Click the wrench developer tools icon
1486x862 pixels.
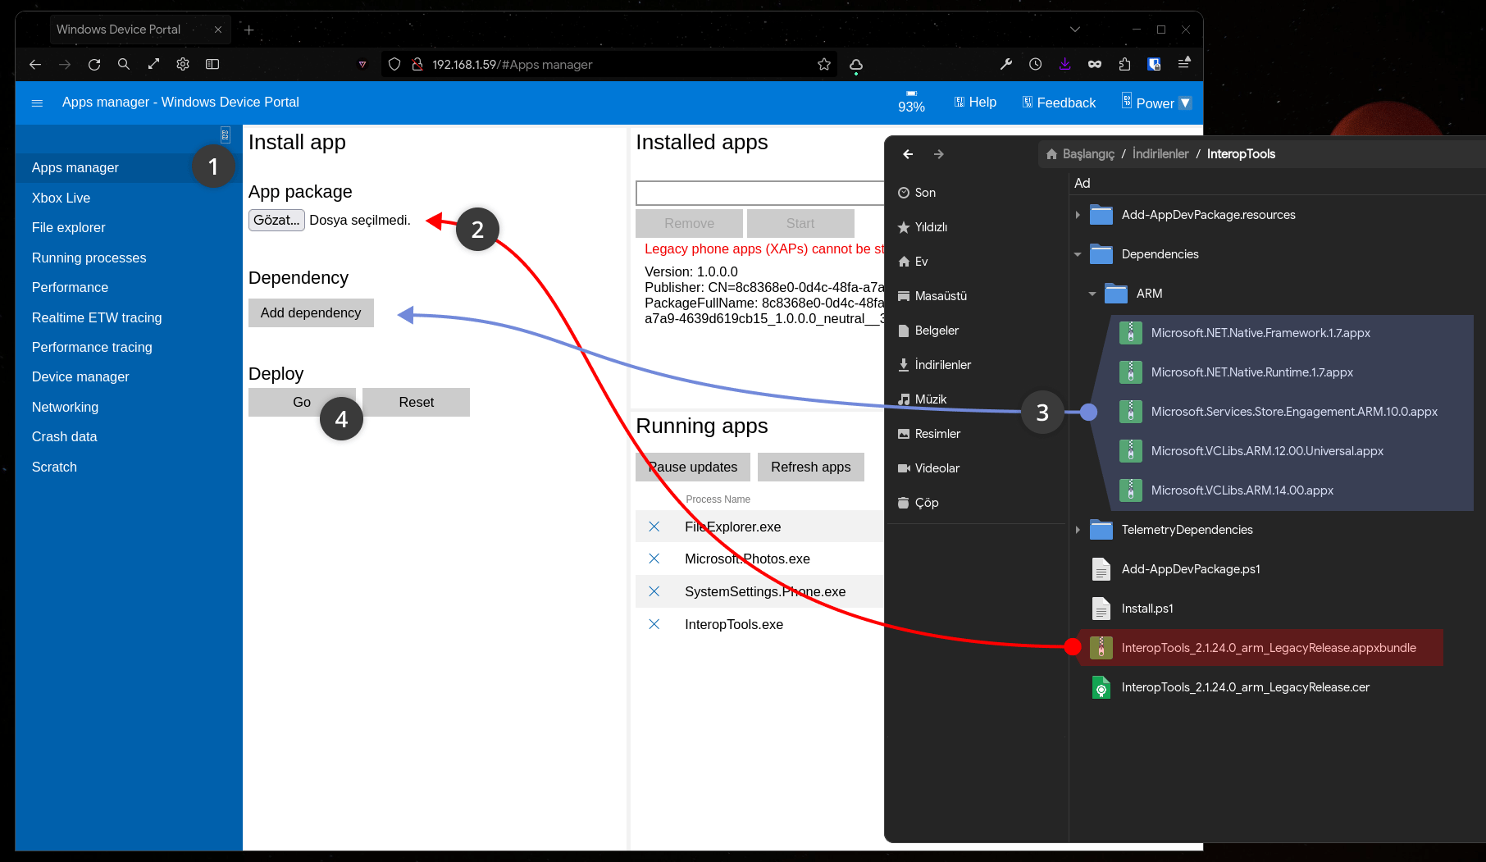(x=1006, y=64)
